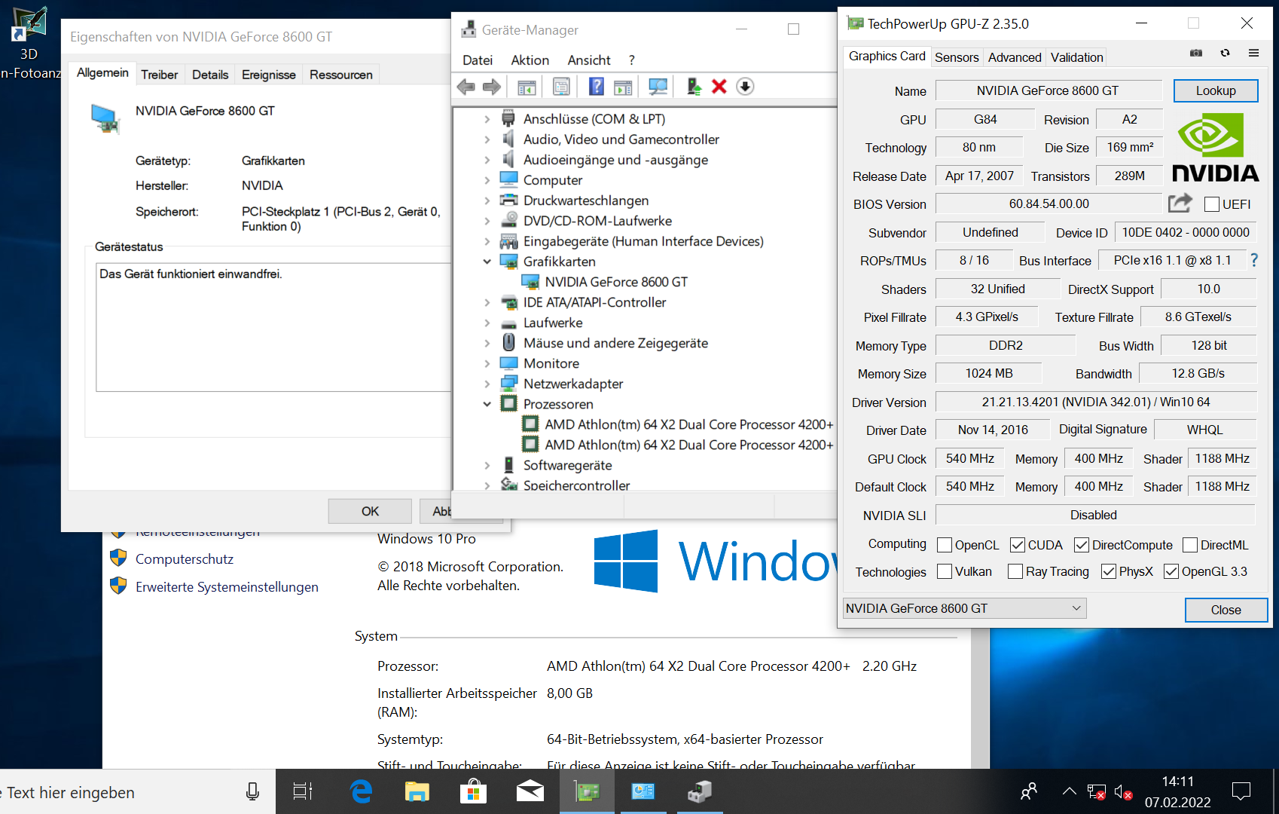Click the Lookup button in GPU-Z
Screen dimensions: 1279x814
point(1216,90)
